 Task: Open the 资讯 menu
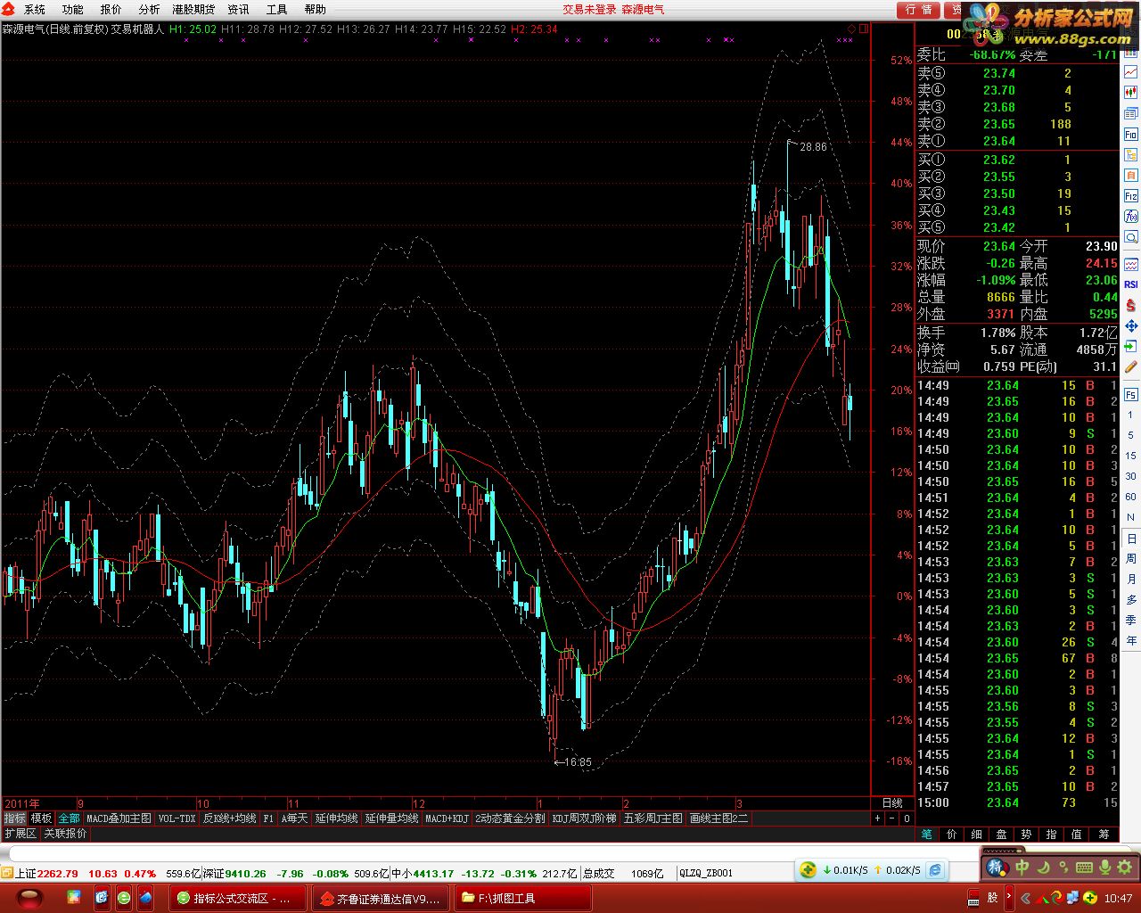pyautogui.click(x=238, y=10)
